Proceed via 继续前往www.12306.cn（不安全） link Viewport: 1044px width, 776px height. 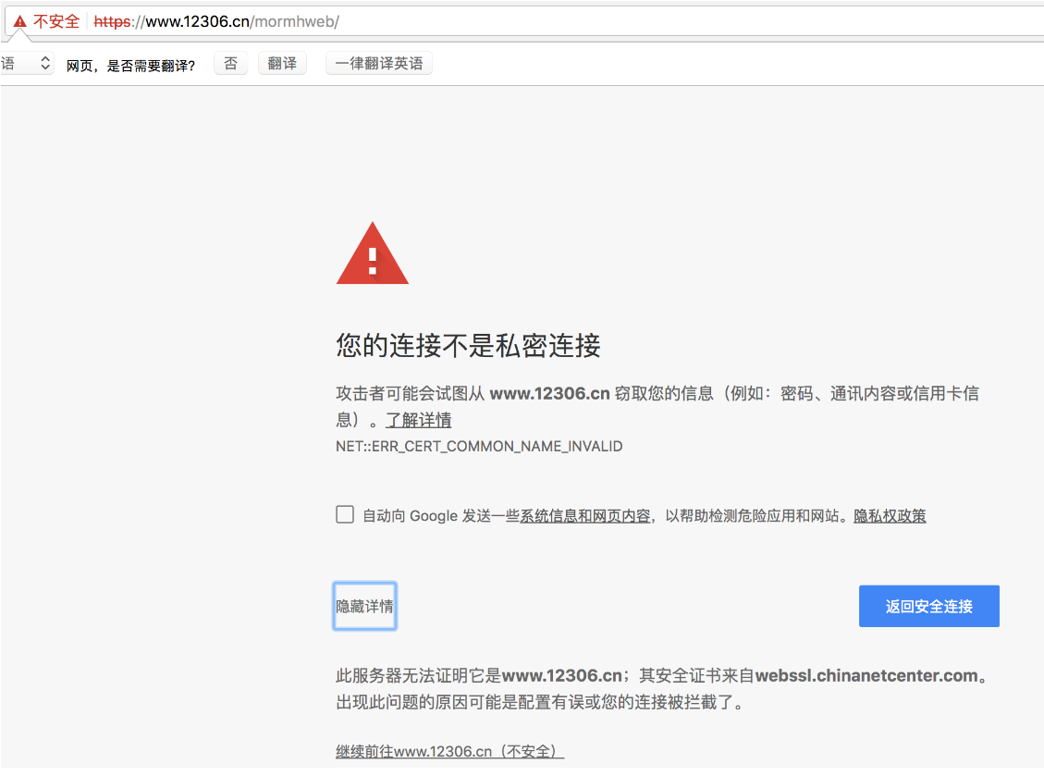pyautogui.click(x=449, y=751)
